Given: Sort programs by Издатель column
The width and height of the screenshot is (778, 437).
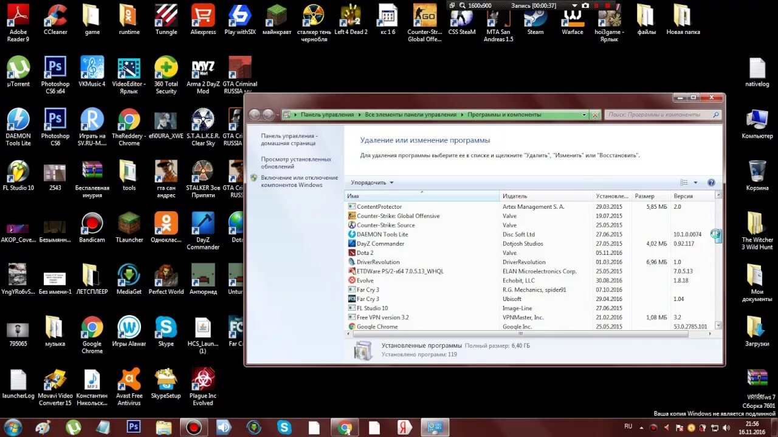Looking at the screenshot, I should (546, 196).
